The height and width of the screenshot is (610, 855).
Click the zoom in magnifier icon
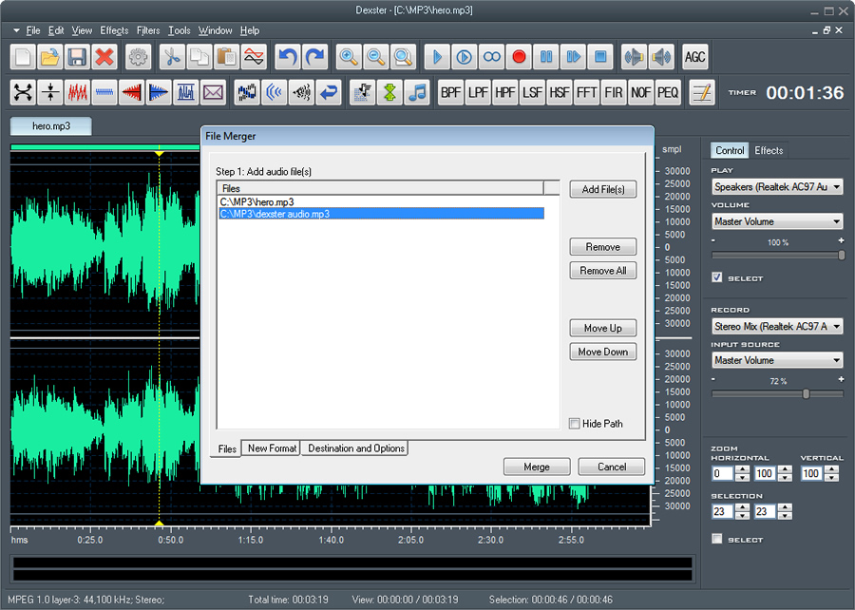pos(348,57)
